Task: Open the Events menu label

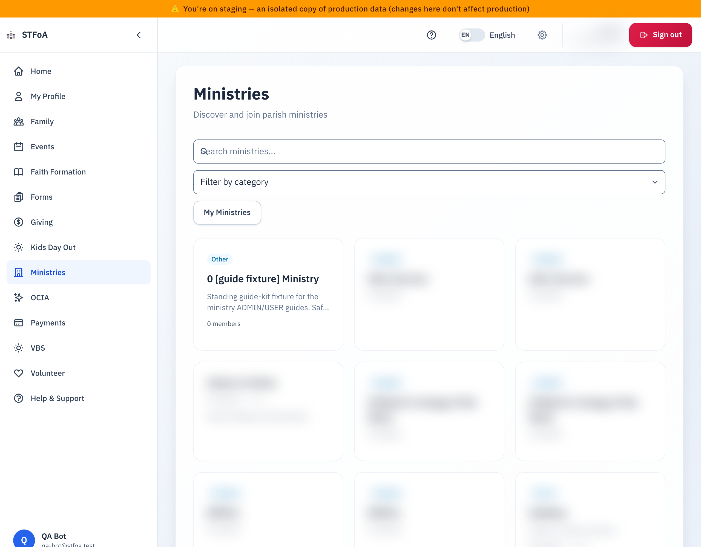Action: point(42,147)
